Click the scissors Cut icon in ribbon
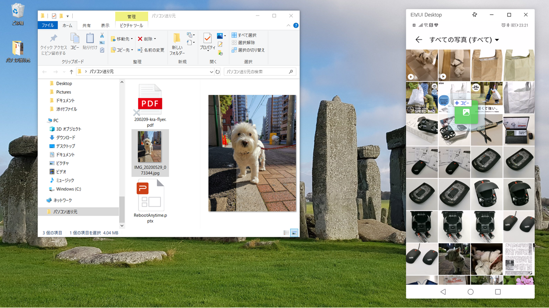The height and width of the screenshot is (308, 549). (102, 36)
